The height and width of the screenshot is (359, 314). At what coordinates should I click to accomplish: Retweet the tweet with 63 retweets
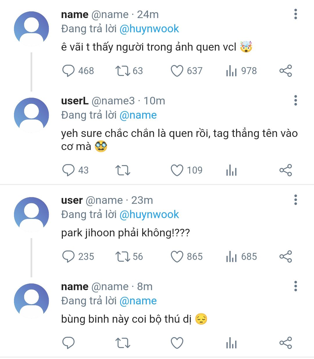point(123,71)
